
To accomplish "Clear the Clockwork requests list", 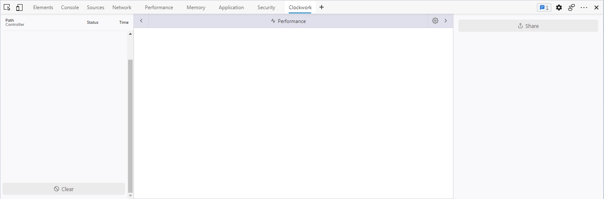I will point(64,189).
